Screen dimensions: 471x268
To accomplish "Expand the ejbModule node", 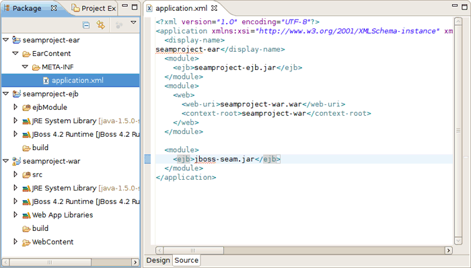I will pos(15,106).
